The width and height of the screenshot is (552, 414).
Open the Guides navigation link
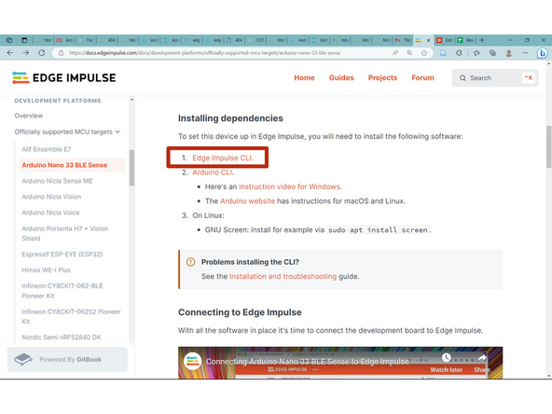tap(341, 77)
